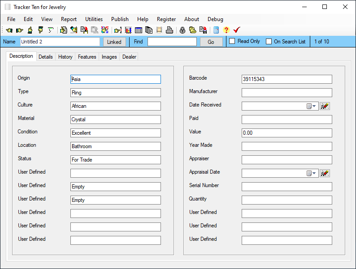Open the Register menu
Screen dimensions: 356x269
[x=166, y=19]
